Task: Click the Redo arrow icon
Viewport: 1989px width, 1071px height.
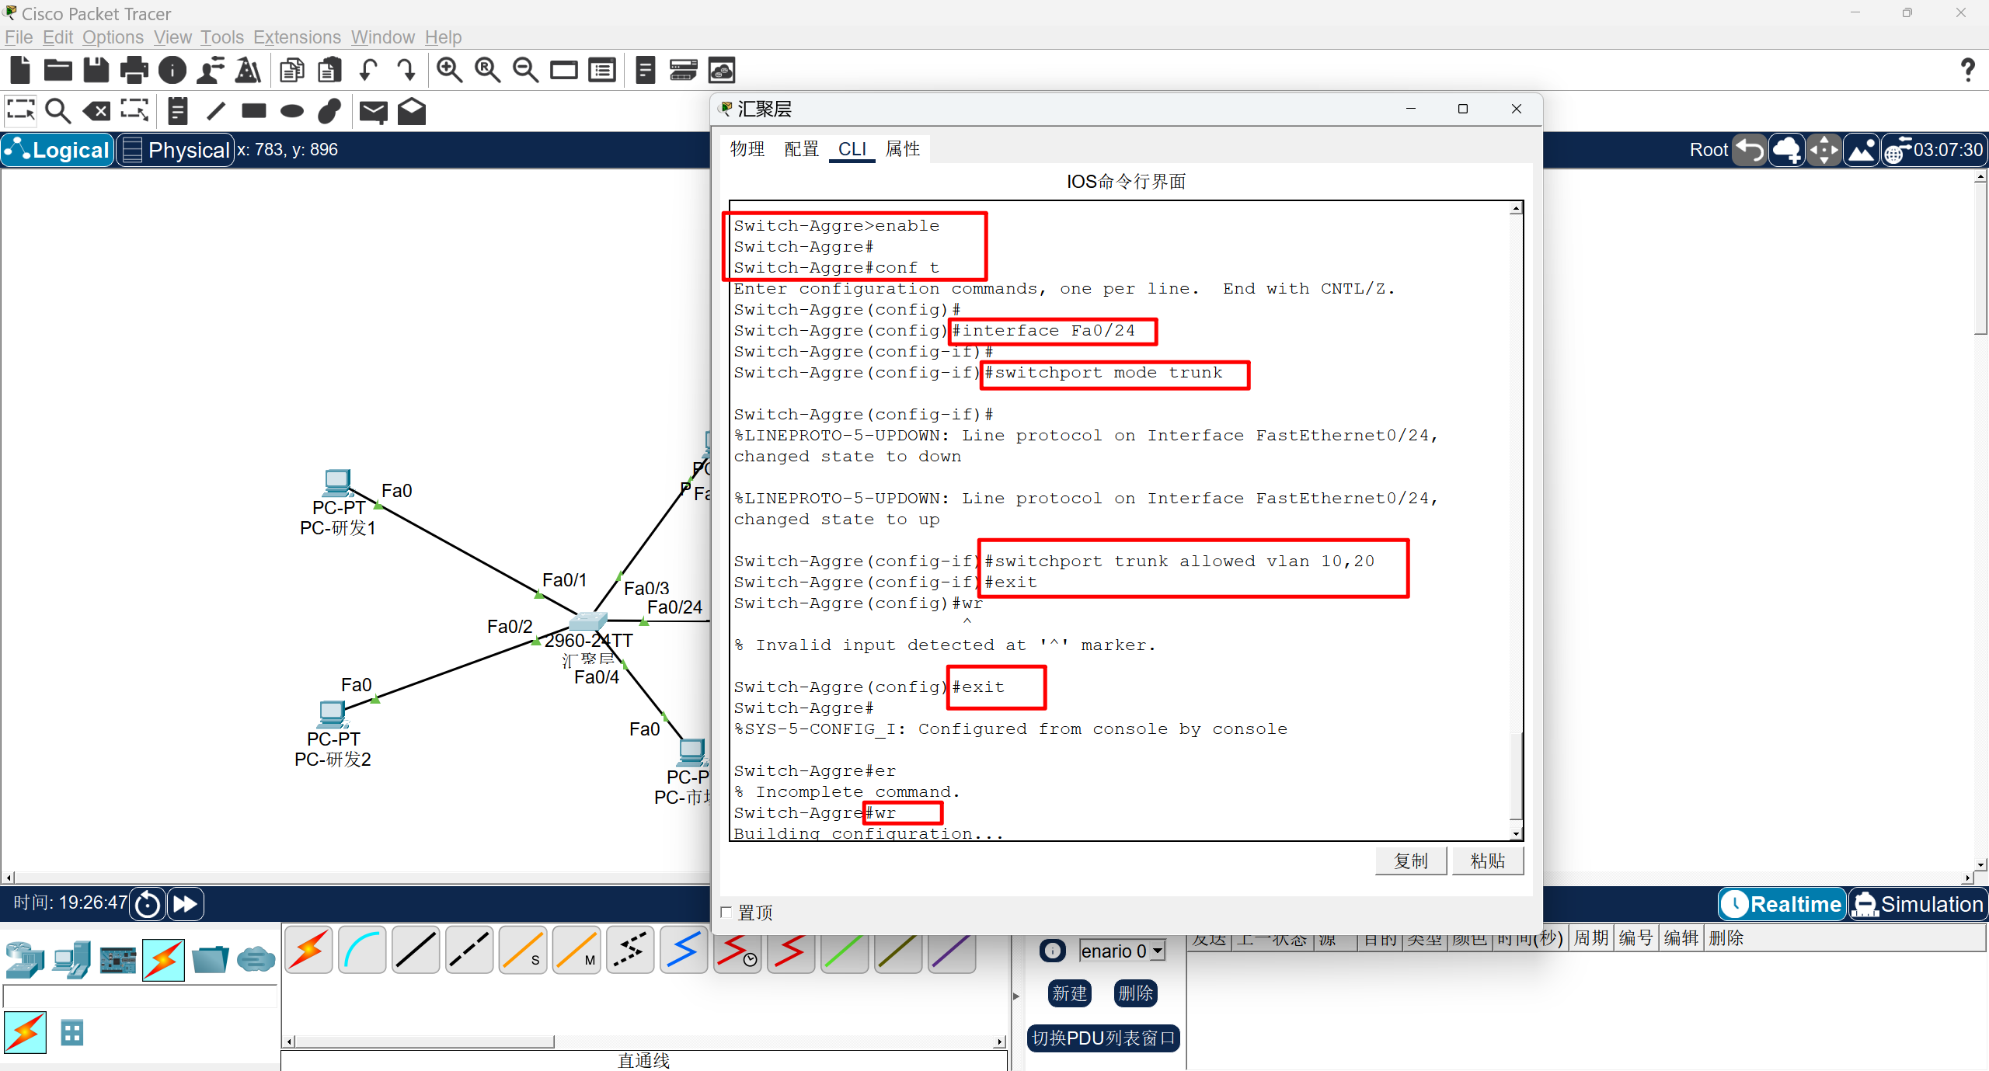Action: (406, 71)
